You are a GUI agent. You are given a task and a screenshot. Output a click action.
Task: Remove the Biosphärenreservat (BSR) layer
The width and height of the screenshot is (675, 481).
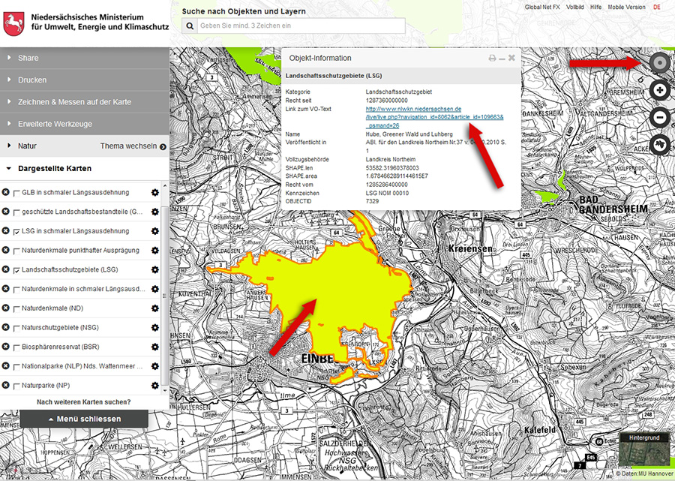click(x=6, y=347)
